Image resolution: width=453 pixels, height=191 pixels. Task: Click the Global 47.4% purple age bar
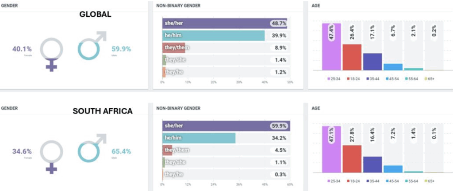tap(331, 47)
